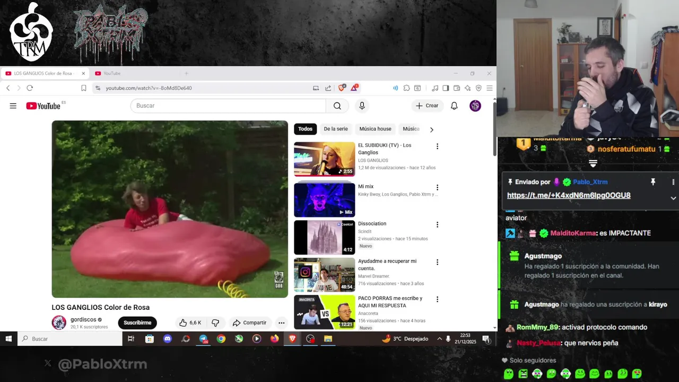The width and height of the screenshot is (679, 382).
Task: Open the Mi mix playlist thumbnail
Action: [324, 200]
